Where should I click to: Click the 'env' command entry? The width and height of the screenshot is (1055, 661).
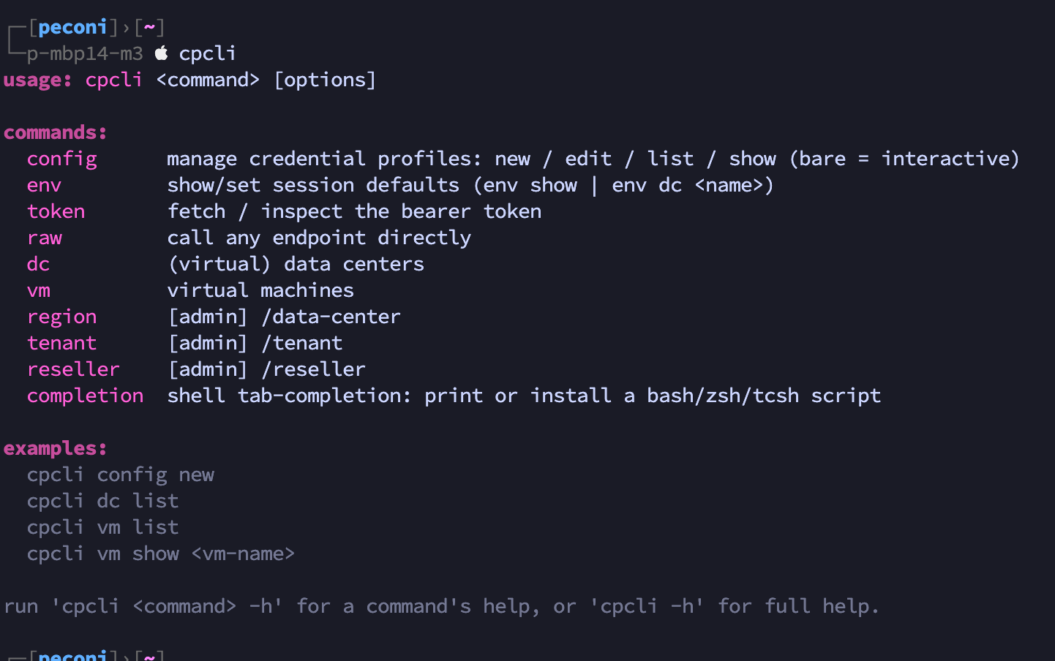[x=44, y=186]
